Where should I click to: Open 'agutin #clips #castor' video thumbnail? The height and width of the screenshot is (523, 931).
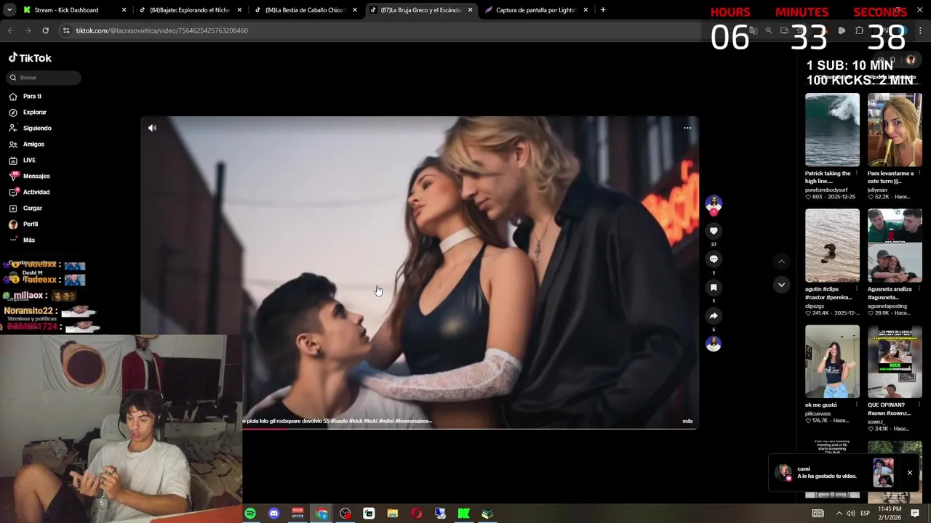(832, 246)
